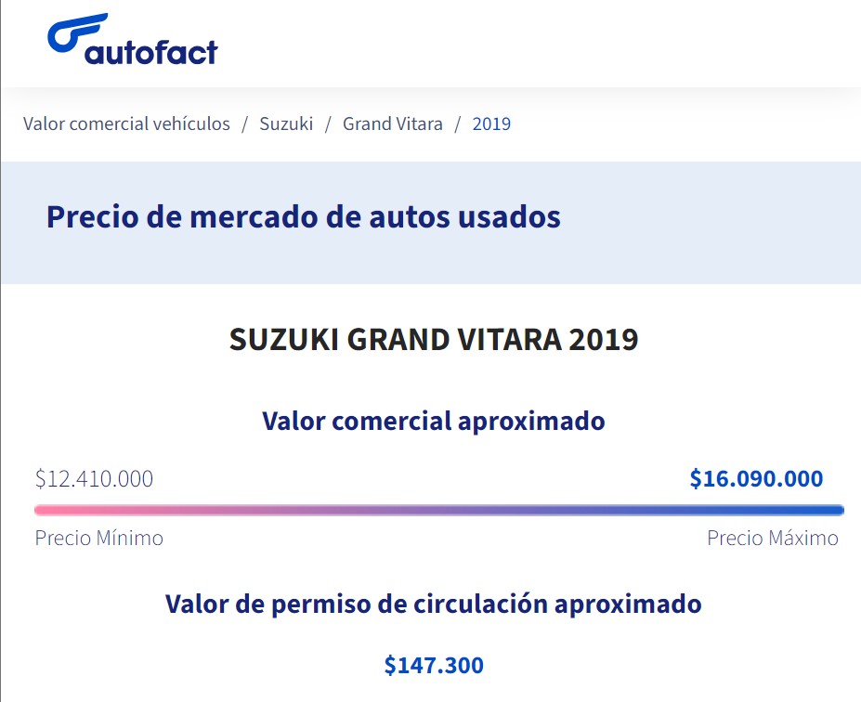This screenshot has height=702, width=861.
Task: Click the Precio de mercado banner heading
Action: (x=304, y=217)
